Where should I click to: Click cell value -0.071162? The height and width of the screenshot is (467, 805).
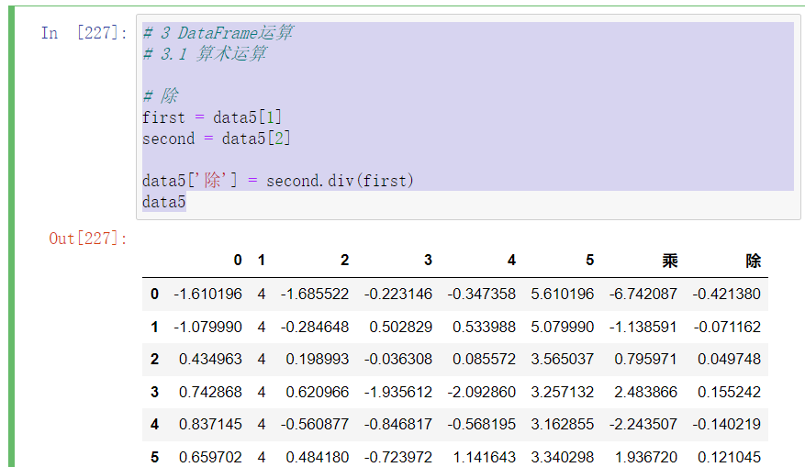(726, 327)
